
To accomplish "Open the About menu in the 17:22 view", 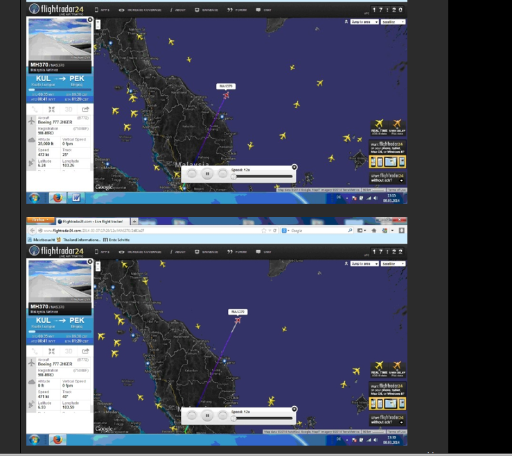I will (x=178, y=252).
